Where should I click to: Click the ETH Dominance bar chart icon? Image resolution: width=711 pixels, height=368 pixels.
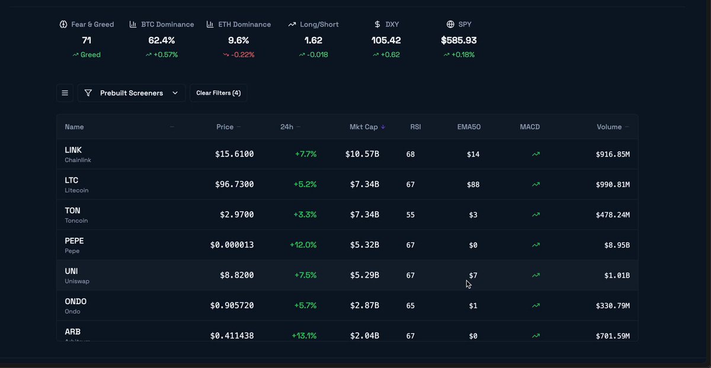pyautogui.click(x=210, y=24)
